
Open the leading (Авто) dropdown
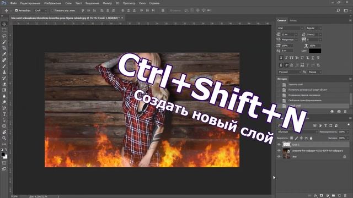tap(320, 34)
